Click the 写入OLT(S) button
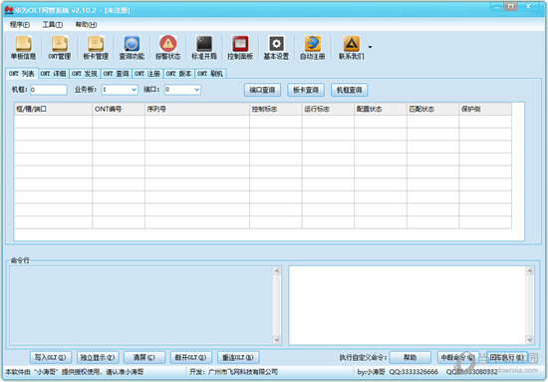Screen dimensions: 548x382 click(51, 357)
